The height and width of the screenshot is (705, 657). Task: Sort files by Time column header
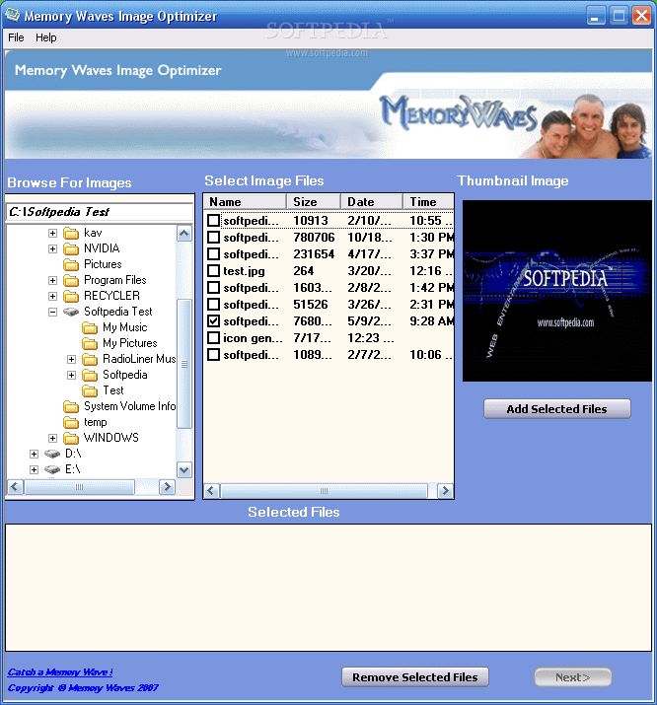click(428, 201)
